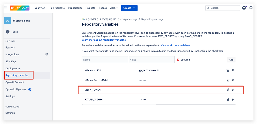The image size is (257, 124).
Task: Open Dynamic Pipelines in sidebar
Action: pos(16,89)
